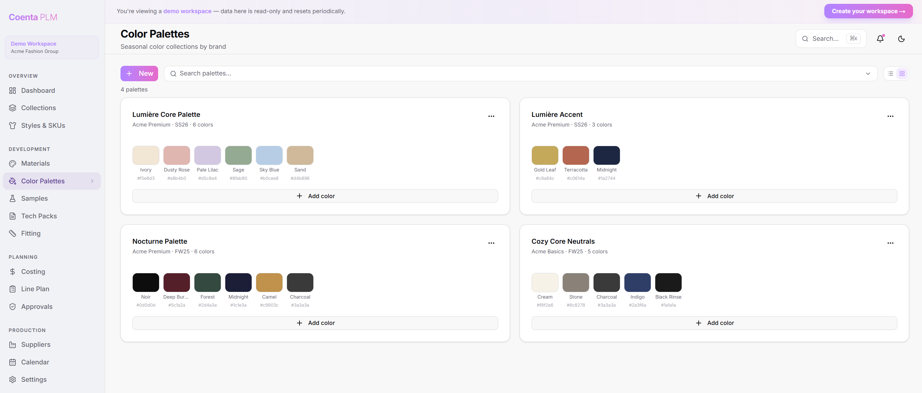922x393 pixels.
Task: Open Samples from the sidebar
Action: point(34,198)
